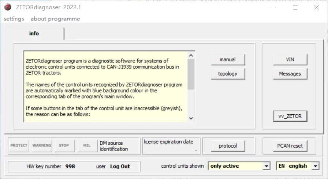The image size is (328, 179).
Task: Click the HW key number 998 value
Action: pos(70,167)
